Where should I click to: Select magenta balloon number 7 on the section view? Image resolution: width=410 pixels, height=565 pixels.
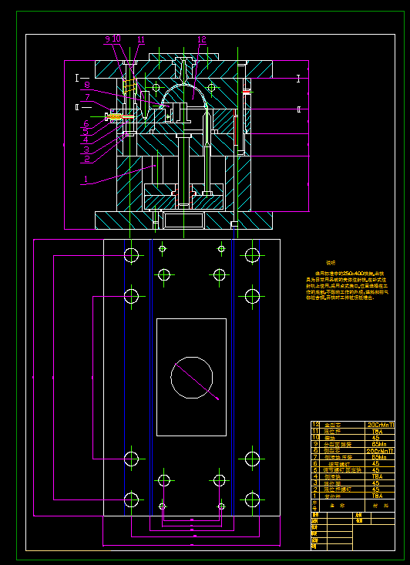pos(87,97)
